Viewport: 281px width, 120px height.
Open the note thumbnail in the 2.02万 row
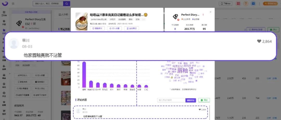(66, 78)
